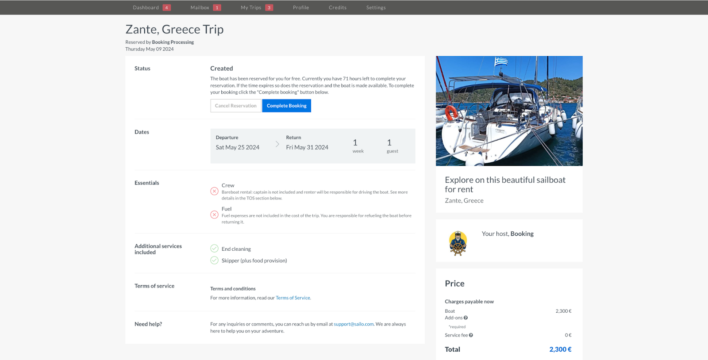Go to My Trips in navigation
708x360 pixels.
tap(251, 8)
